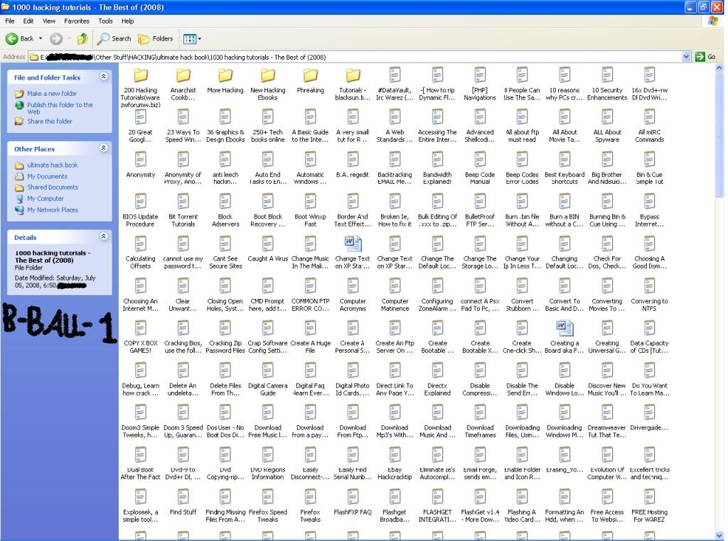
Task: Open the Search toolbar button
Action: tap(114, 38)
